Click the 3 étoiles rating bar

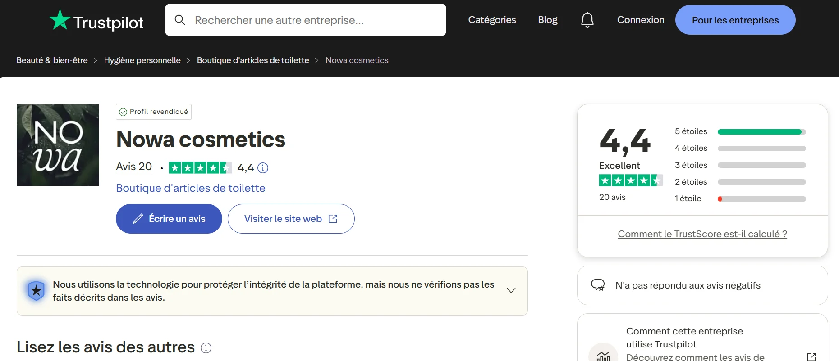click(762, 165)
